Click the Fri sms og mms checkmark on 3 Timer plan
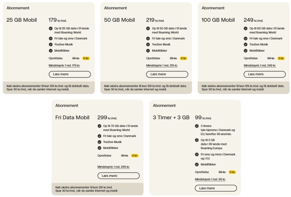 coord(197,154)
